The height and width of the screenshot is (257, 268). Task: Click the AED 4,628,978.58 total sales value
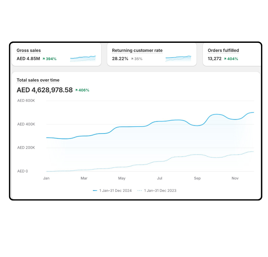(45, 90)
